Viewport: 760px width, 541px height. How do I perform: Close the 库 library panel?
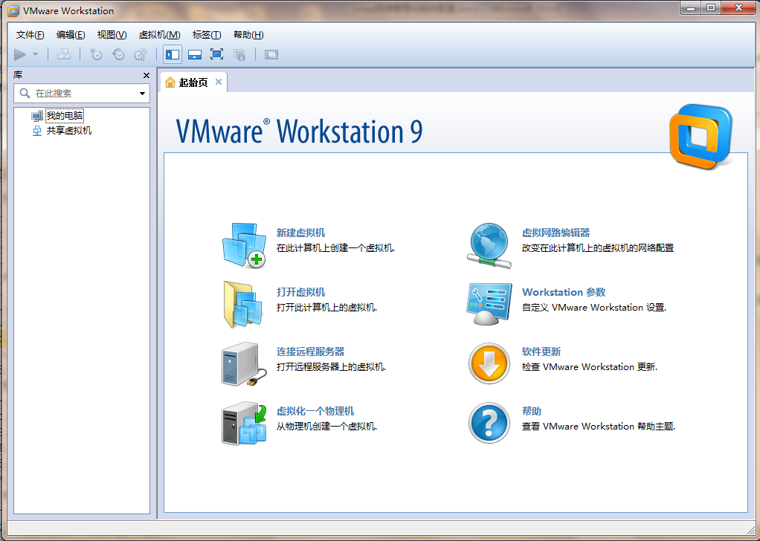coord(146,76)
